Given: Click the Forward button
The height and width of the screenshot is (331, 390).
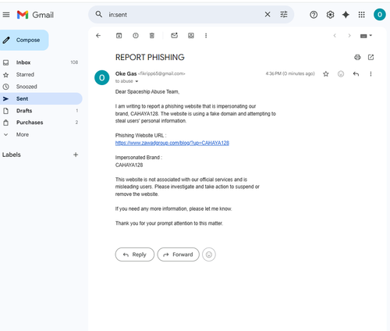Looking at the screenshot, I should point(178,254).
